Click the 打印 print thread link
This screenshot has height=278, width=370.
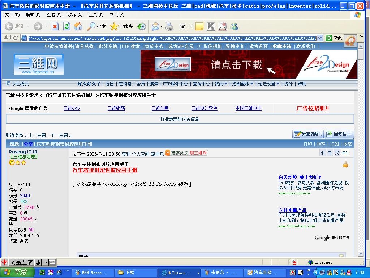coord(308,144)
